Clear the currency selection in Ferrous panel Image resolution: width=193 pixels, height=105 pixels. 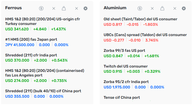point(54,8)
